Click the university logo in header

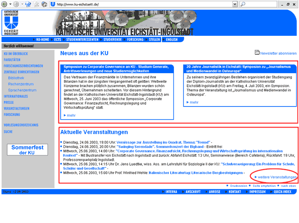tap(11, 23)
